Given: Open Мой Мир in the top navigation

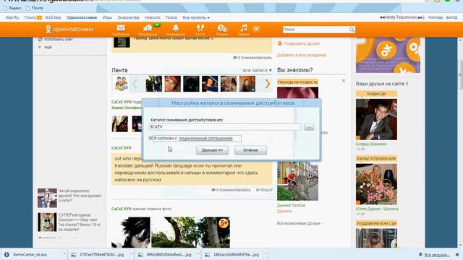Looking at the screenshot, I should click(53, 17).
